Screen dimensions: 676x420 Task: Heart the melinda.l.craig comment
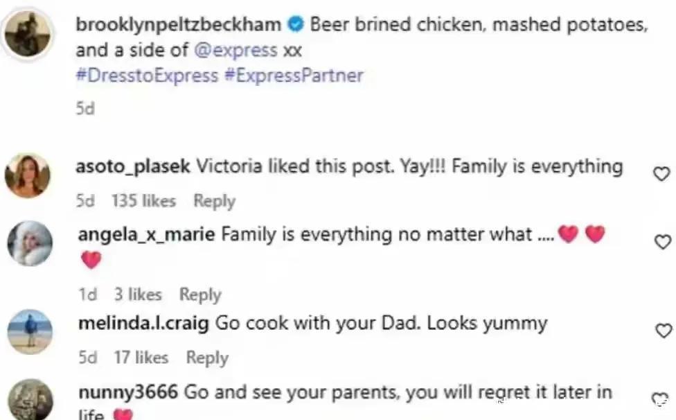tap(662, 331)
